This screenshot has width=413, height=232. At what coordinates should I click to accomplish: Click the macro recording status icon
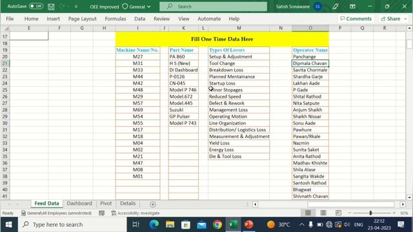(x=102, y=213)
